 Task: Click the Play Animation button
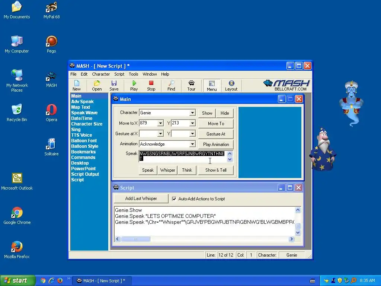(216, 144)
